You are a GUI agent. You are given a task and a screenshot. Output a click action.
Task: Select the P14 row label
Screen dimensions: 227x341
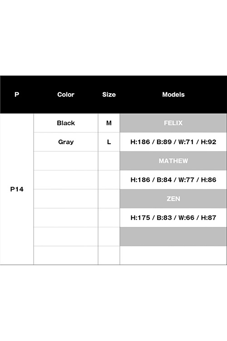[17, 189]
